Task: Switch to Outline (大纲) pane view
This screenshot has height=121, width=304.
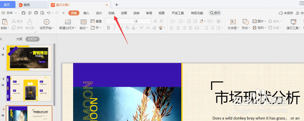Action: pyautogui.click(x=19, y=39)
